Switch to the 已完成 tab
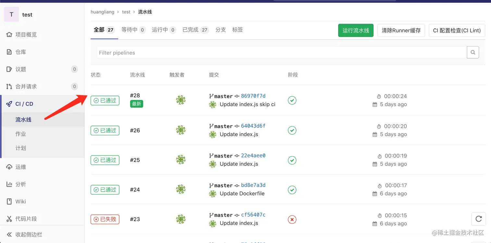Screen dimensions: 491x243 tap(195, 30)
